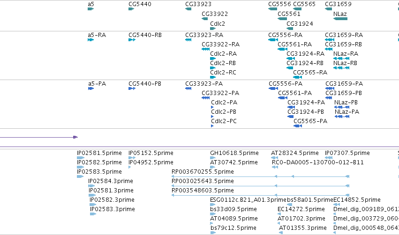399x235 pixels.
Task: Click the Cdlc2-RB transcript arrow
Action: pos(213,68)
